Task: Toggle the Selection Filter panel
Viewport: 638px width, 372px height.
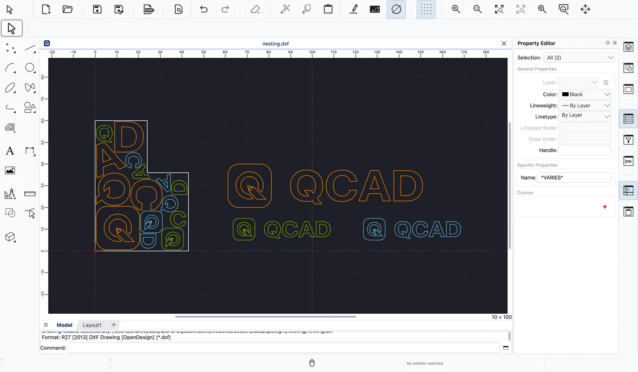Action: point(628,140)
